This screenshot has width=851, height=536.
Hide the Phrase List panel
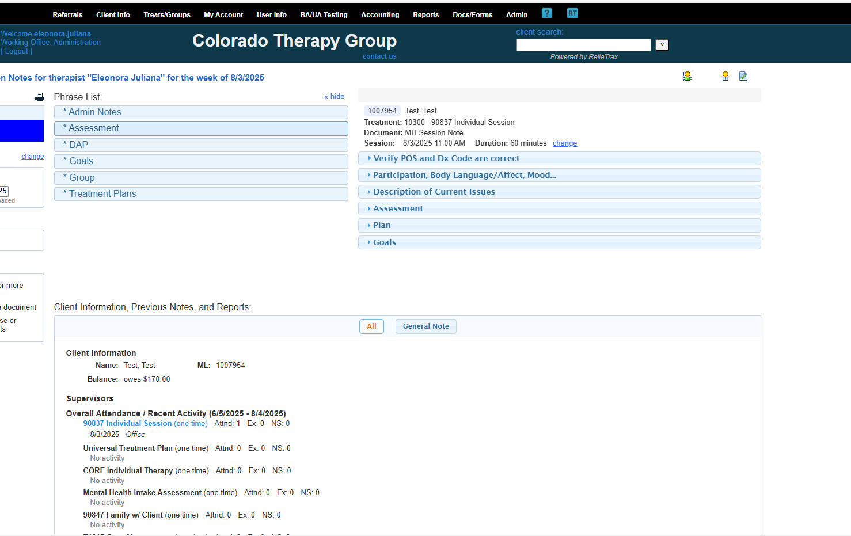[x=335, y=97]
